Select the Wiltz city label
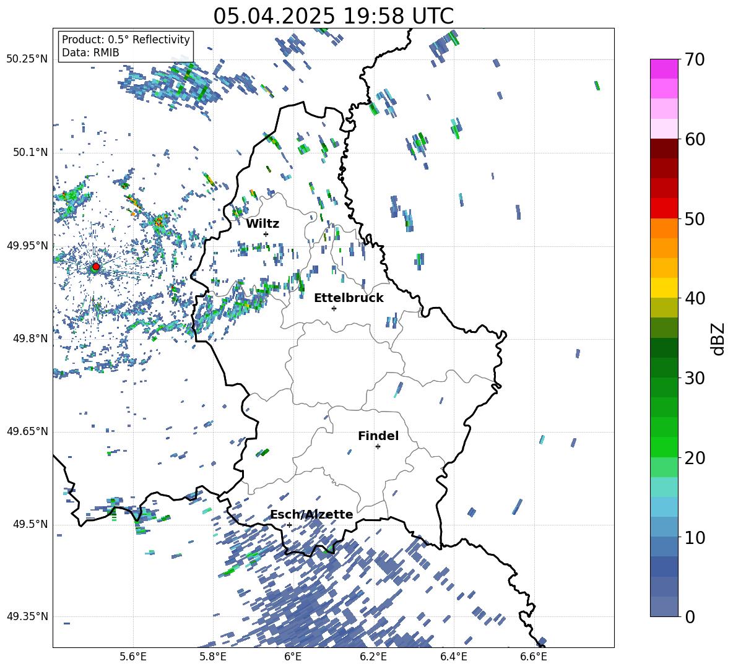 pos(262,223)
